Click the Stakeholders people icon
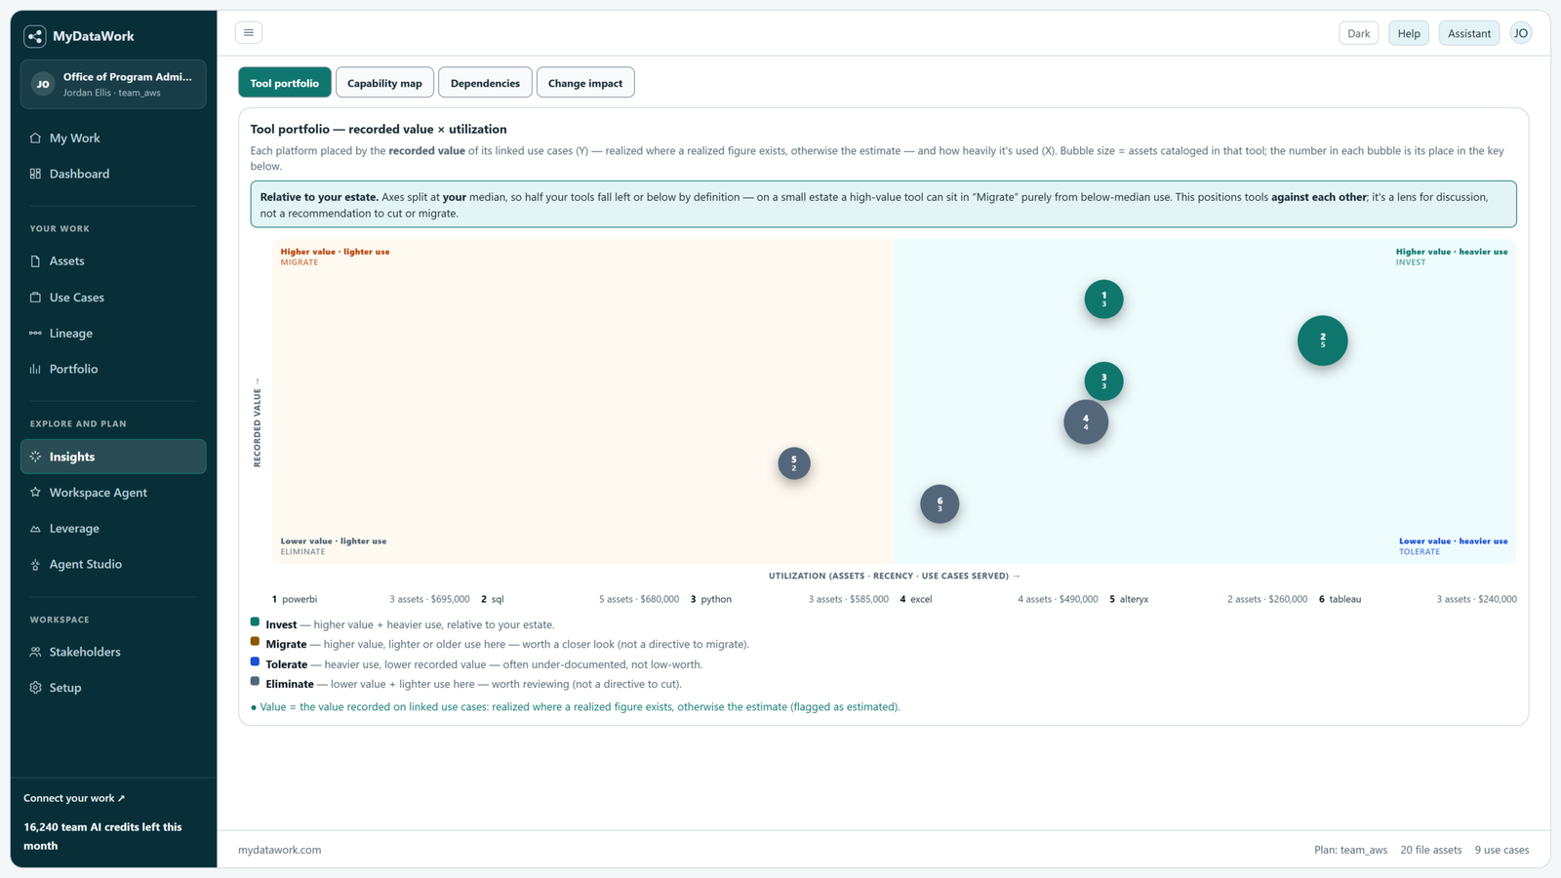Viewport: 1561px width, 878px height. coord(35,652)
